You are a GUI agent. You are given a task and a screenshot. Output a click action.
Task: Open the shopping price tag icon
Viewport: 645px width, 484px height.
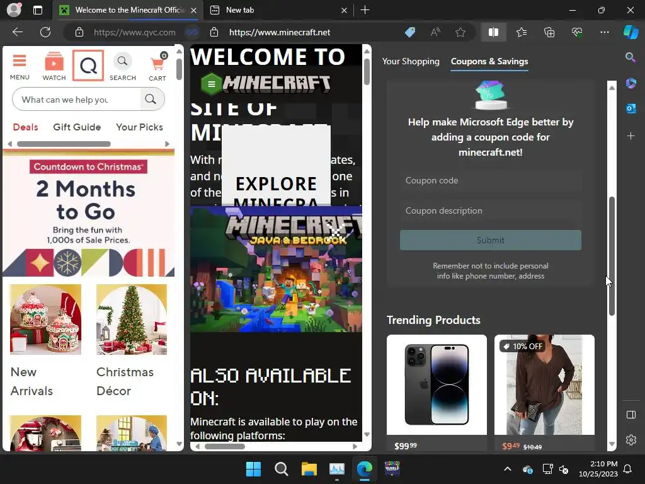pos(410,32)
